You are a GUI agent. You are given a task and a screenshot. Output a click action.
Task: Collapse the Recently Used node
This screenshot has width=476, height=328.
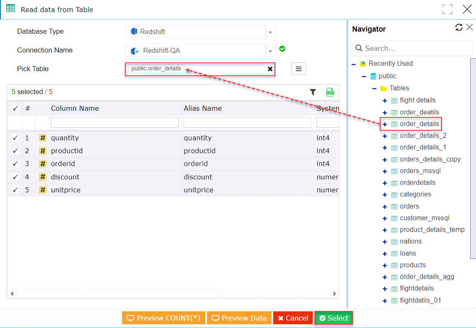[354, 65]
